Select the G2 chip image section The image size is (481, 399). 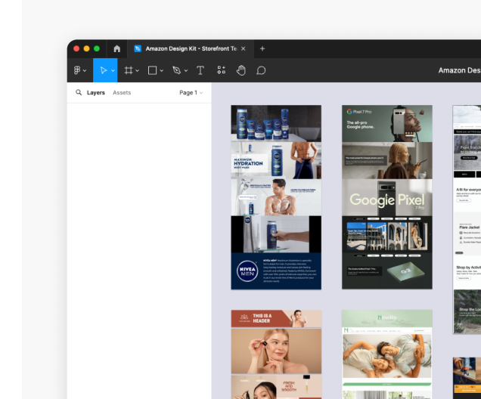(x=387, y=271)
